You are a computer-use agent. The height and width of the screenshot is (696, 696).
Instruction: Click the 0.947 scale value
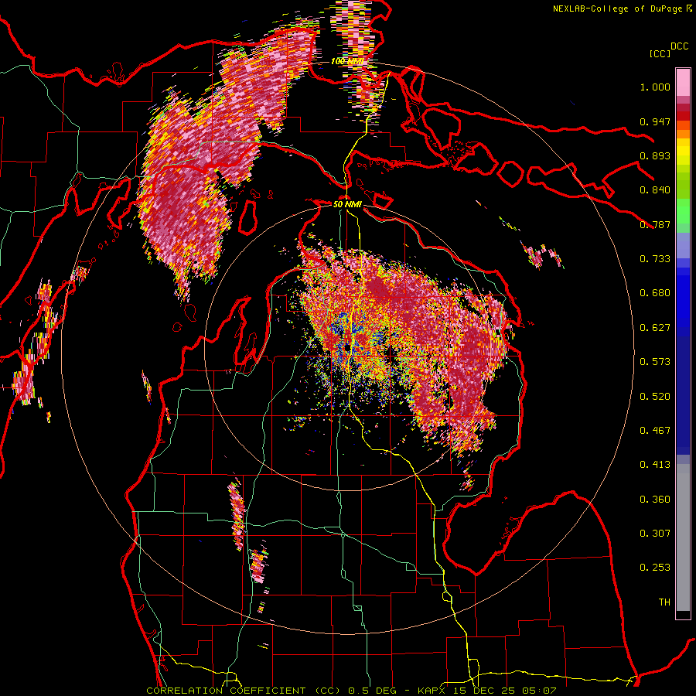pos(655,121)
